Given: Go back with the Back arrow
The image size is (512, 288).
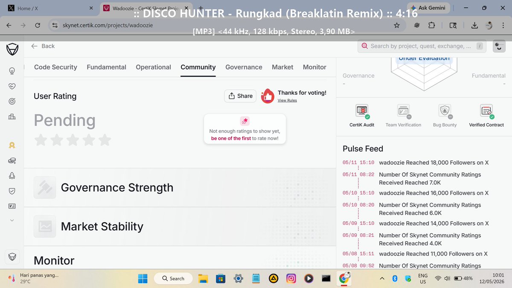Looking at the screenshot, I should click(x=43, y=46).
